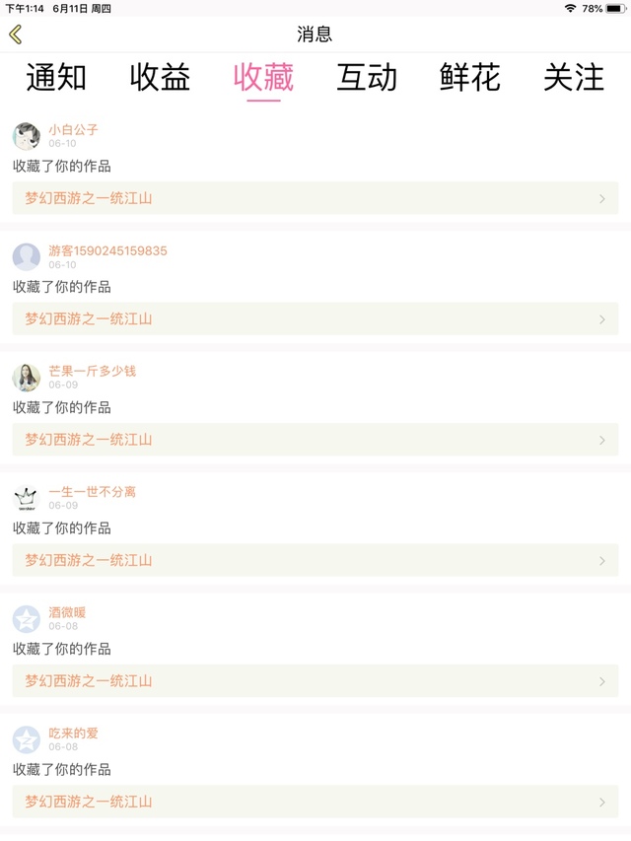Viewport: 631px width, 841px height.
Task: Switch to the 收益 tab
Action: coord(160,78)
